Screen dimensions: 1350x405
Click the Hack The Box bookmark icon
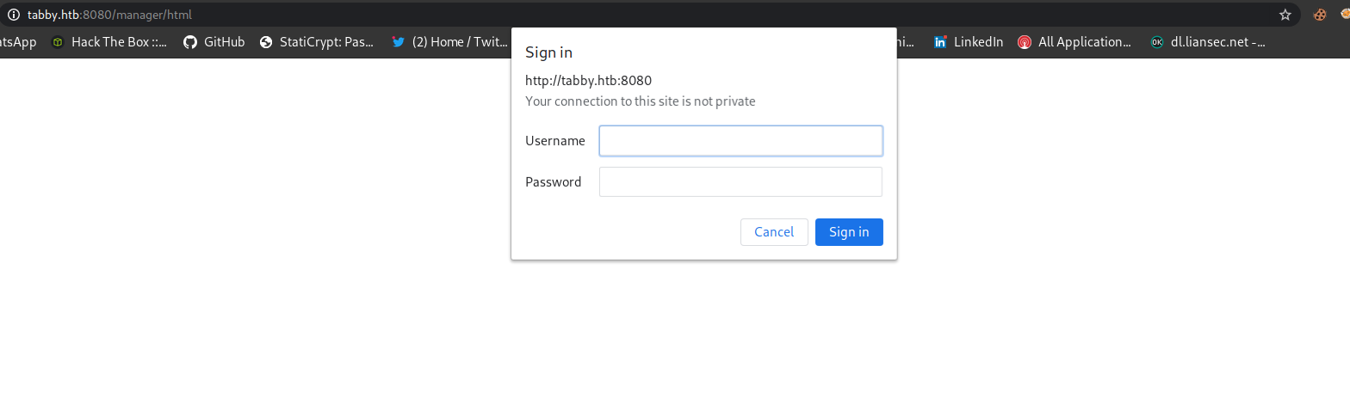click(x=58, y=41)
